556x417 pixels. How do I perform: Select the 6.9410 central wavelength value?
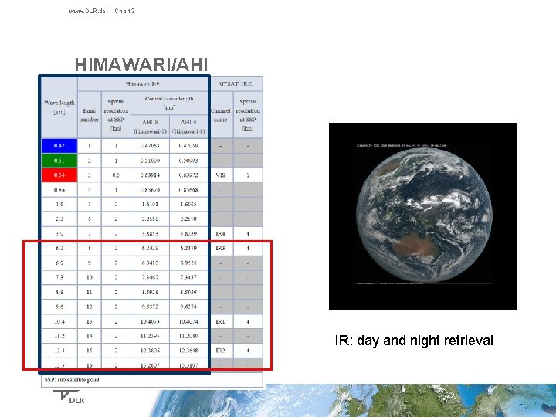tap(150, 263)
